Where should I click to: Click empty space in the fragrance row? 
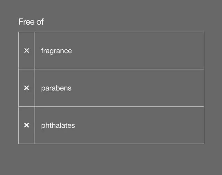point(139,51)
